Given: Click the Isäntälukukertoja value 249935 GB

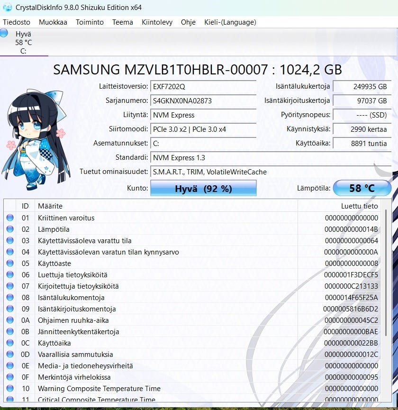Looking at the screenshot, I should [362, 86].
